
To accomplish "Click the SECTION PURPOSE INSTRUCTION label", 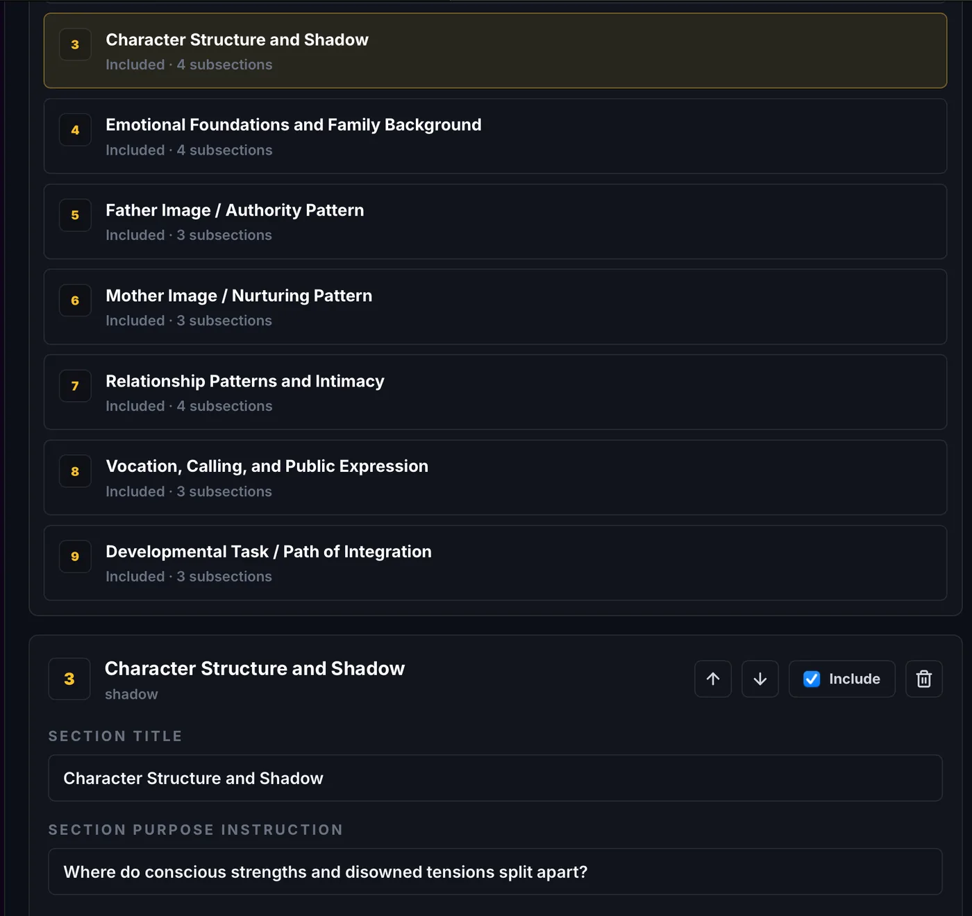I will pos(196,830).
